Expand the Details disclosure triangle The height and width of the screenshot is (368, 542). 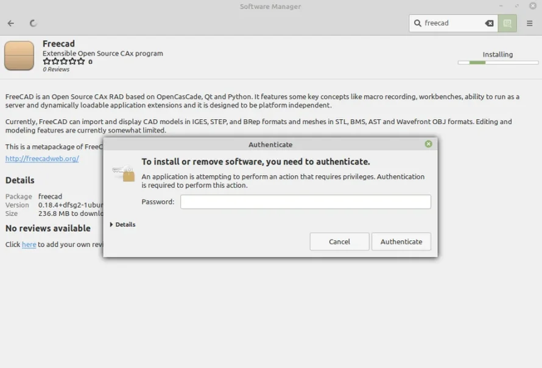(x=111, y=224)
